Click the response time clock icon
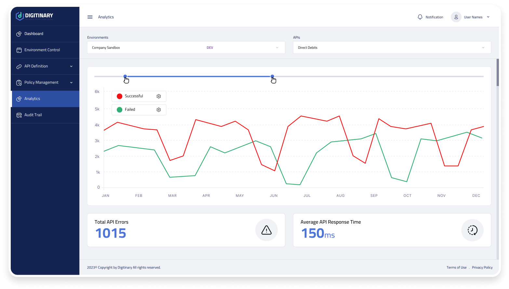 pos(472,230)
